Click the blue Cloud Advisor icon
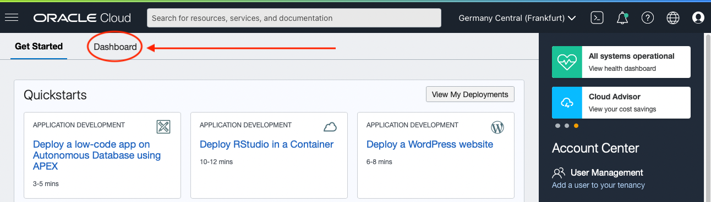The width and height of the screenshot is (711, 202). click(x=567, y=103)
